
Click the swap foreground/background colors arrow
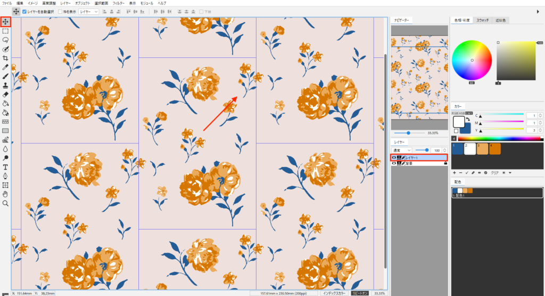click(x=468, y=120)
